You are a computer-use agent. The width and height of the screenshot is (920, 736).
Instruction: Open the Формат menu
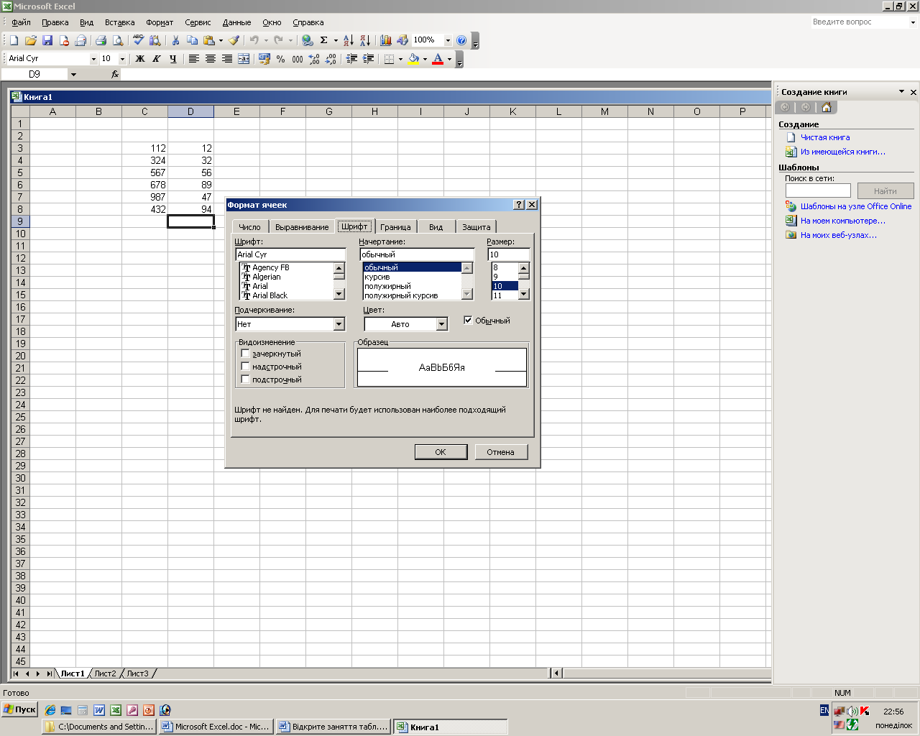point(160,22)
